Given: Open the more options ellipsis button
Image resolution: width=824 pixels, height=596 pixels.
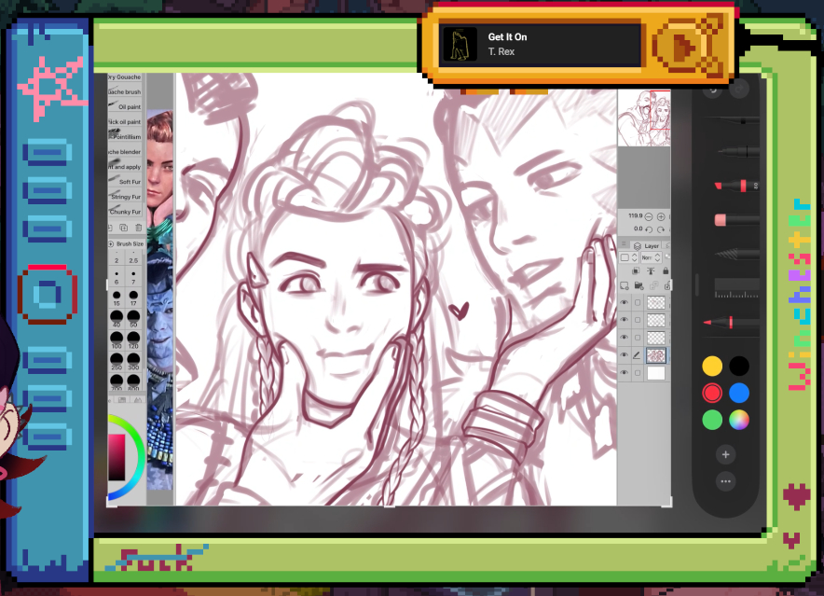Looking at the screenshot, I should click(x=726, y=481).
